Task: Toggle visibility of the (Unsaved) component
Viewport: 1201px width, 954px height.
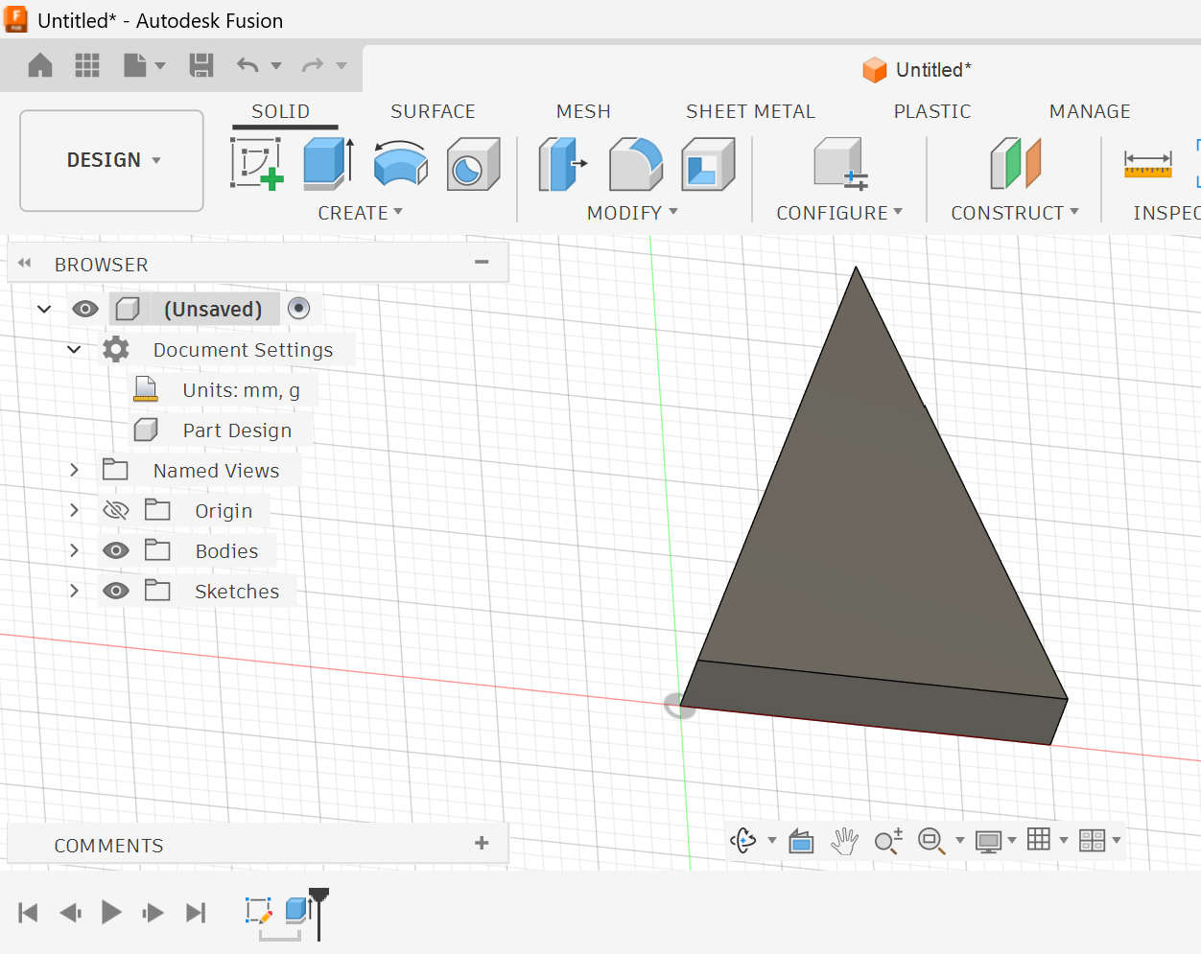Action: (85, 309)
